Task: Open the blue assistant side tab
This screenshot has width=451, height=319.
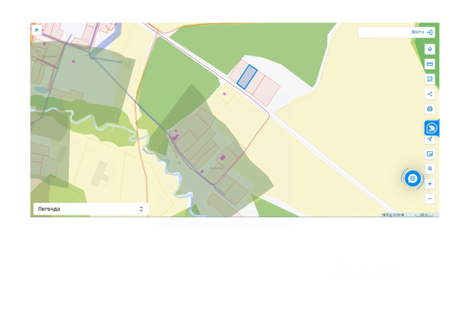Action: tap(432, 128)
